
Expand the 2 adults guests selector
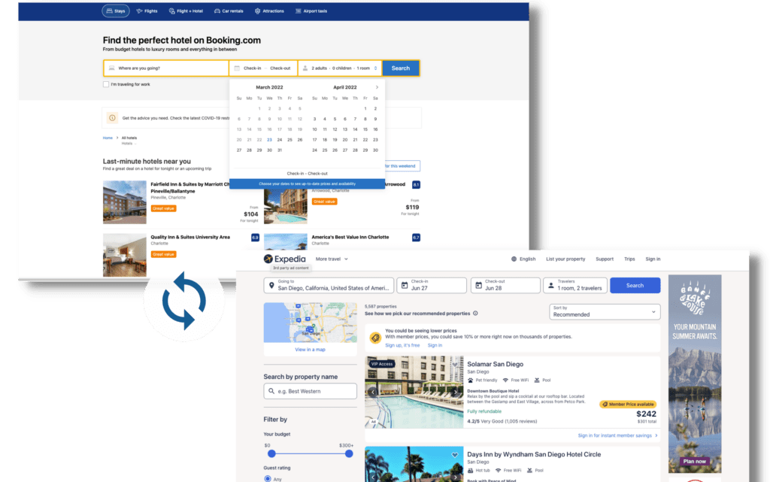click(340, 68)
